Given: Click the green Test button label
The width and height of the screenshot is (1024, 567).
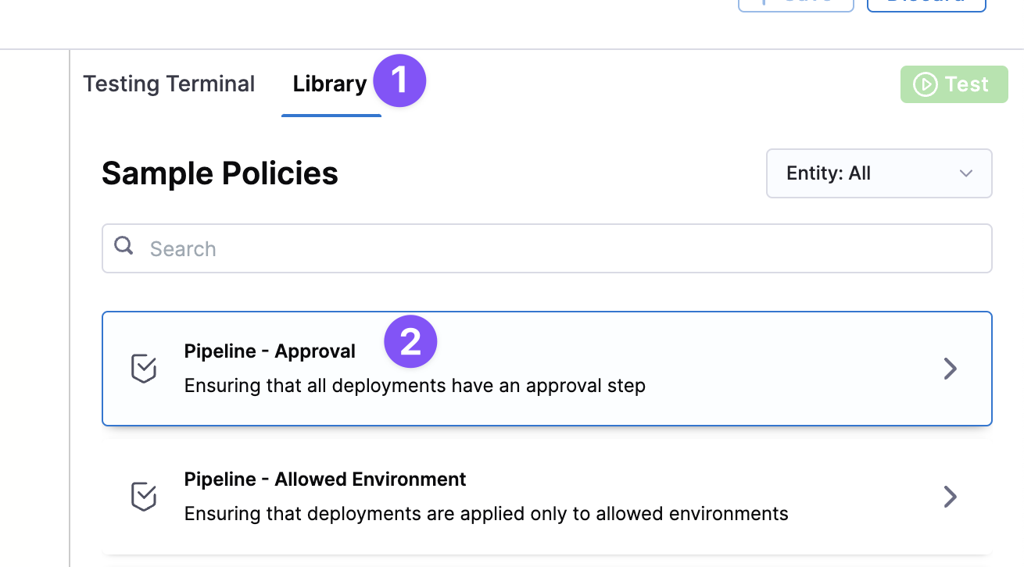Looking at the screenshot, I should [x=966, y=84].
